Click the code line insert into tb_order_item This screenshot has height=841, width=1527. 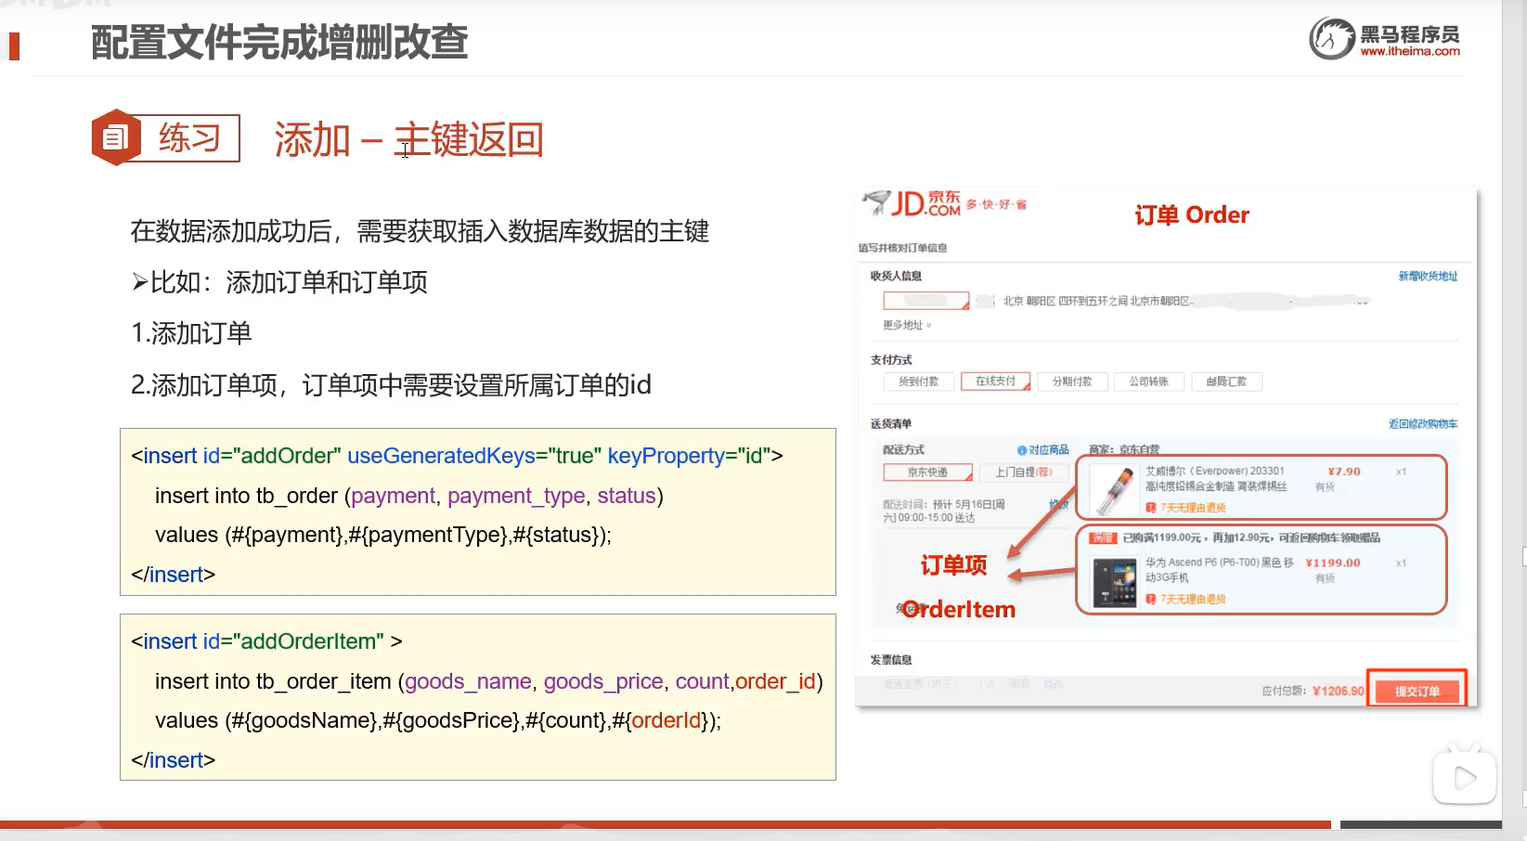pyautogui.click(x=489, y=681)
